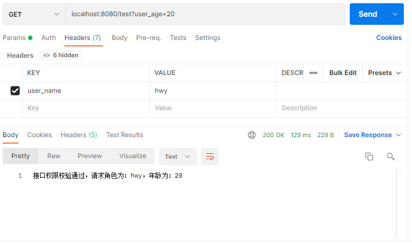This screenshot has height=244, width=412.
Task: Select the Headers (7) request tab
Action: coord(83,38)
